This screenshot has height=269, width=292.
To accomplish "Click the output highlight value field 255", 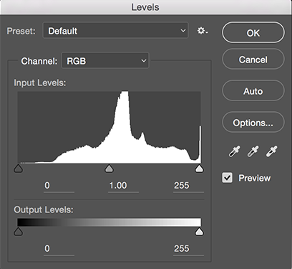I will [188, 249].
